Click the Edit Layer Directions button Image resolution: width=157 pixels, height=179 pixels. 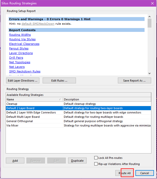tap(23, 81)
